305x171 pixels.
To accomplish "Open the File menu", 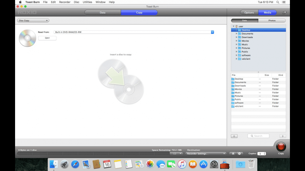I will (x=45, y=2).
